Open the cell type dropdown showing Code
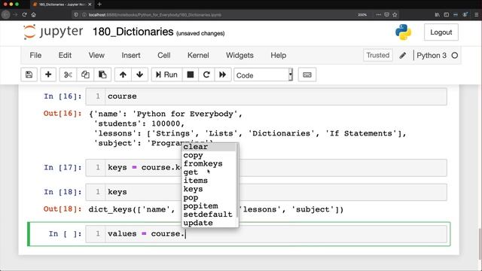This screenshot has height=271, width=482. (263, 75)
